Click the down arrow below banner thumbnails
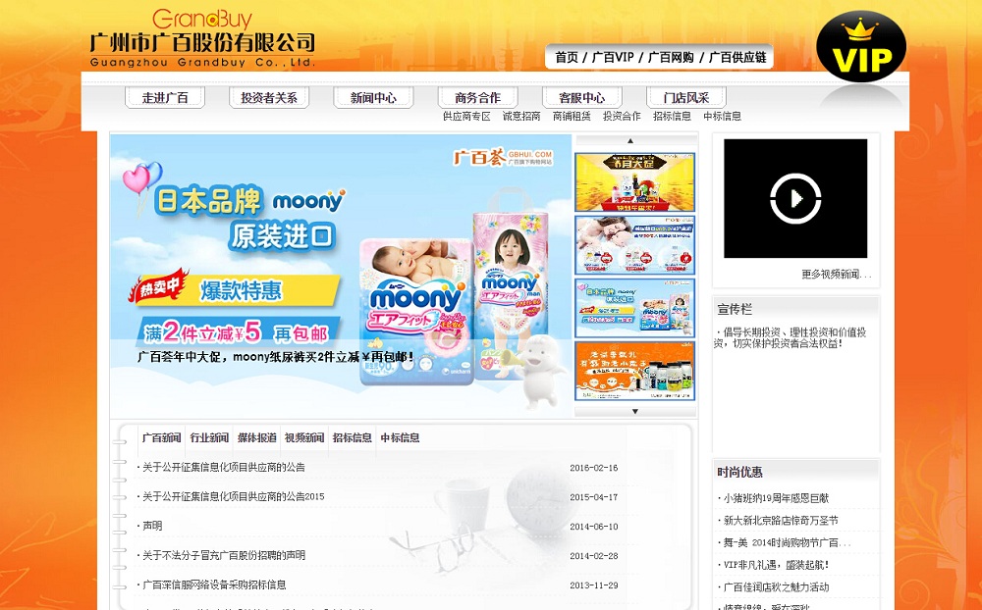 [x=635, y=411]
